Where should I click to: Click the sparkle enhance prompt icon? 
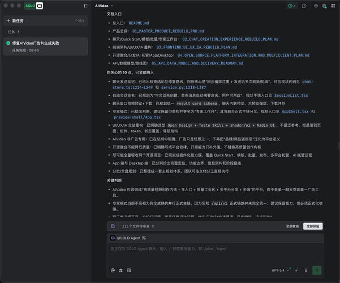click(x=296, y=270)
